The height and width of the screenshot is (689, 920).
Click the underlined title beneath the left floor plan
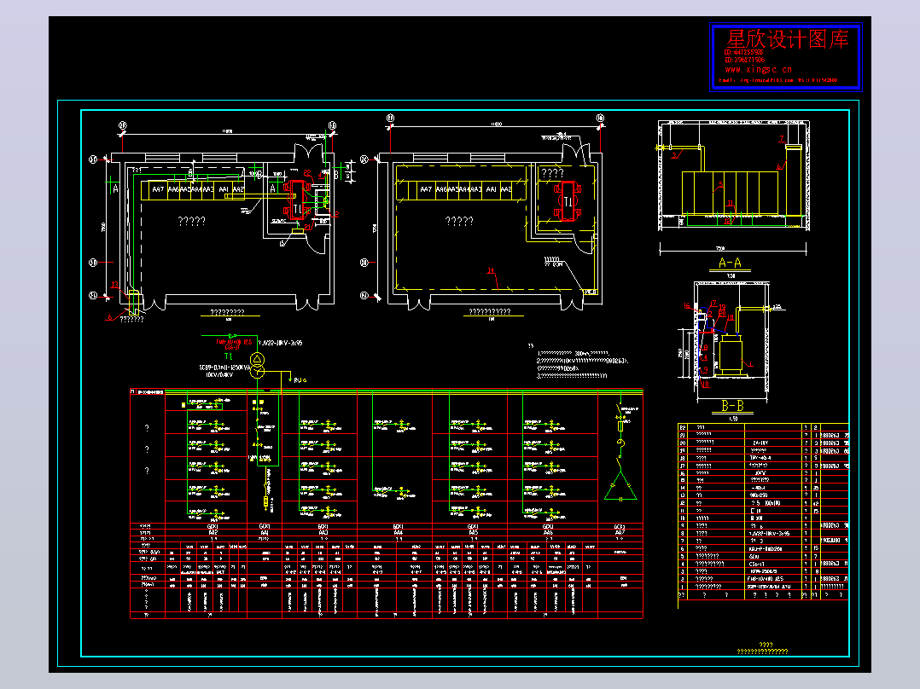(227, 313)
